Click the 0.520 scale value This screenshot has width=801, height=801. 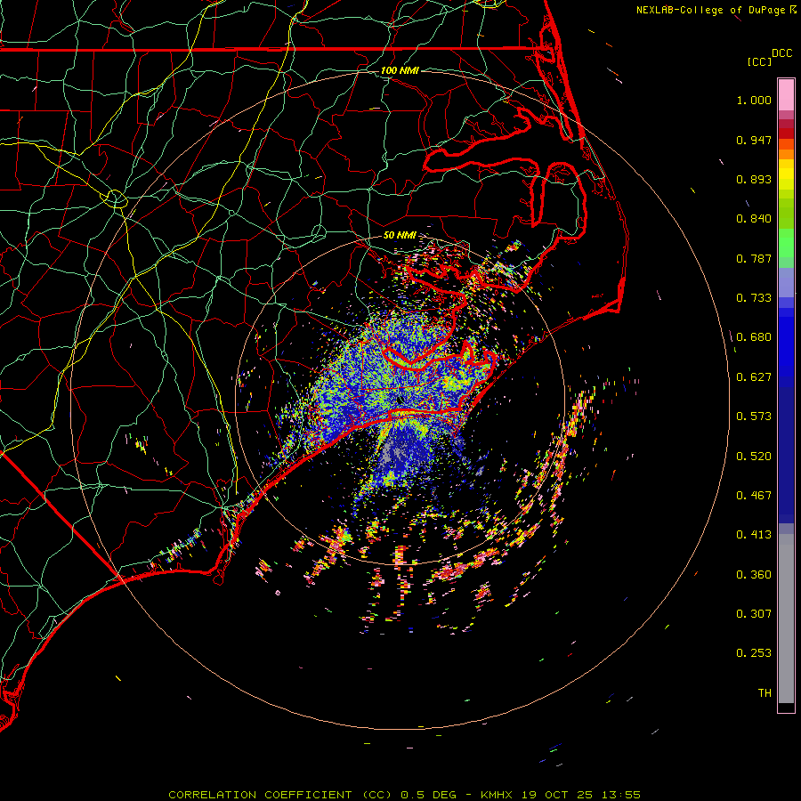[x=754, y=457]
